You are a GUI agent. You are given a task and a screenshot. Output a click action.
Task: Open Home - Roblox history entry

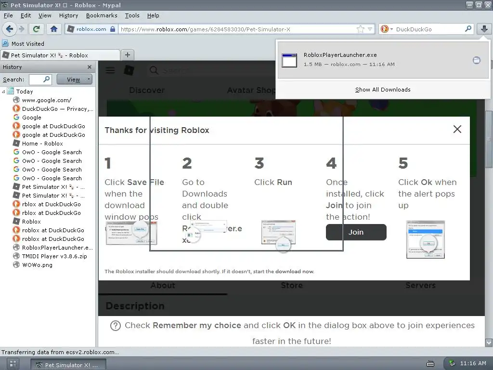38,144
